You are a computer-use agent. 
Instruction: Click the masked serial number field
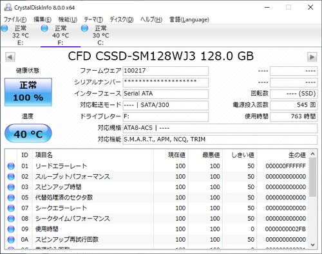pyautogui.click(x=166, y=82)
